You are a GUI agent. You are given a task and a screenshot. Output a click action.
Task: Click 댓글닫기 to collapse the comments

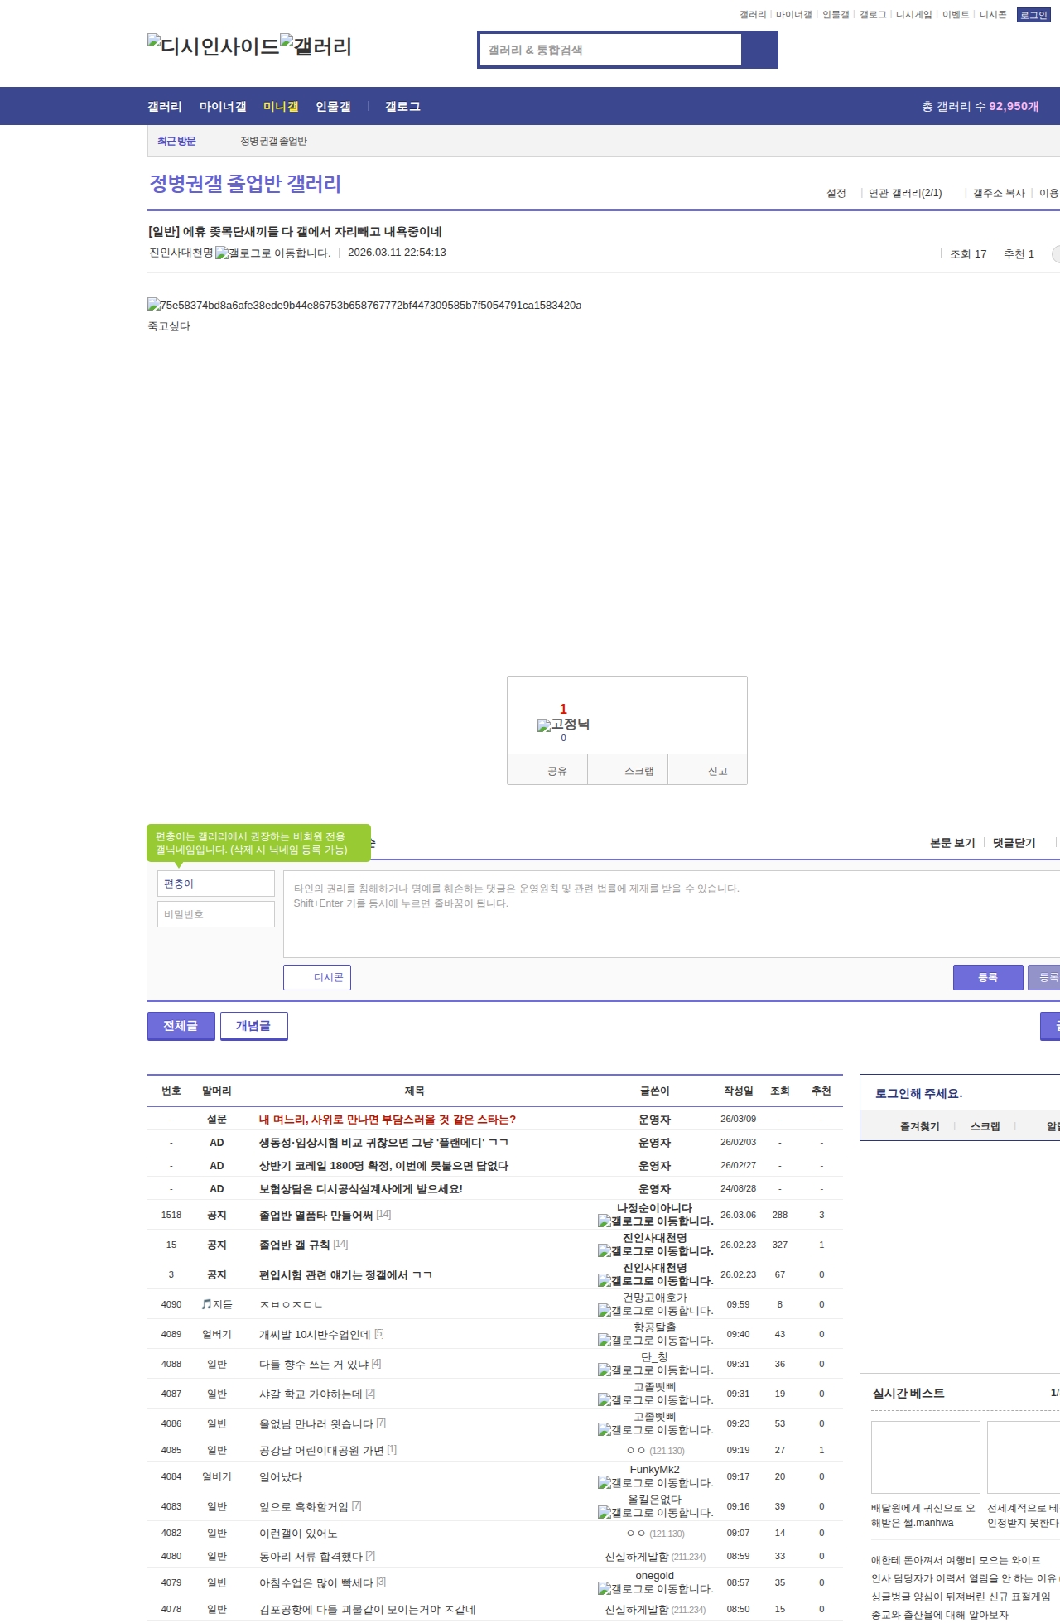(x=1014, y=843)
